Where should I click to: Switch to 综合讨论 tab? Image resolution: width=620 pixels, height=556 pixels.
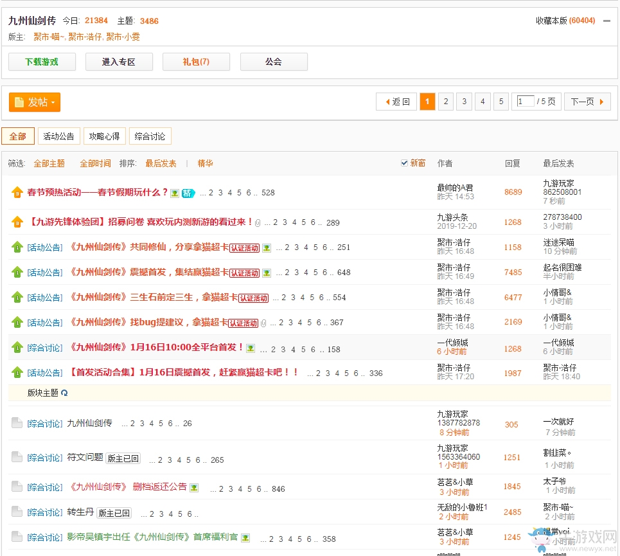[x=150, y=136]
